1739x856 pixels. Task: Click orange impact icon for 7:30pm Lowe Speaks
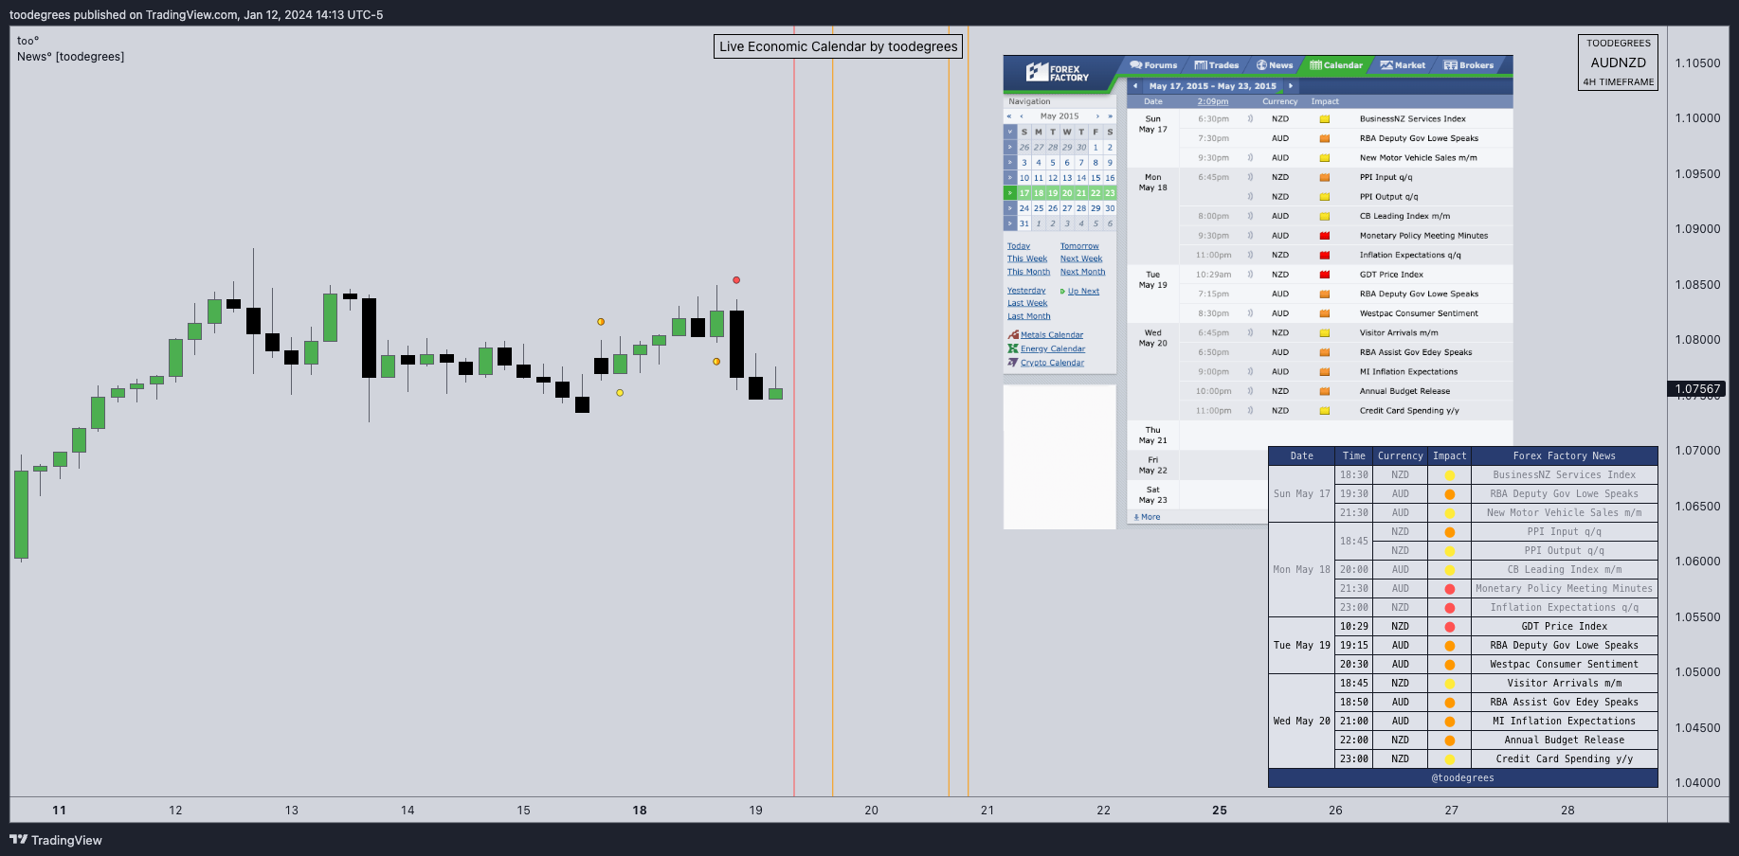pos(1325,138)
